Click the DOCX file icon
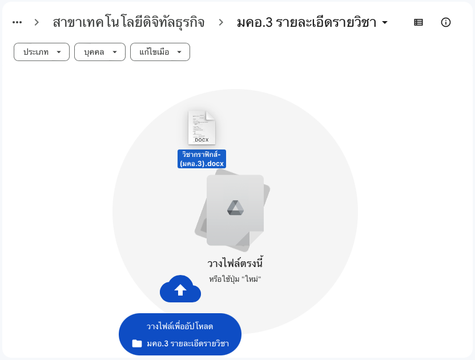 click(202, 127)
